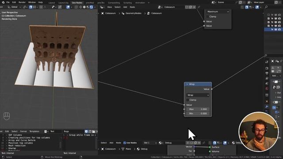
Task: Switch to the Scripting workspace tab
Action: [128, 3]
